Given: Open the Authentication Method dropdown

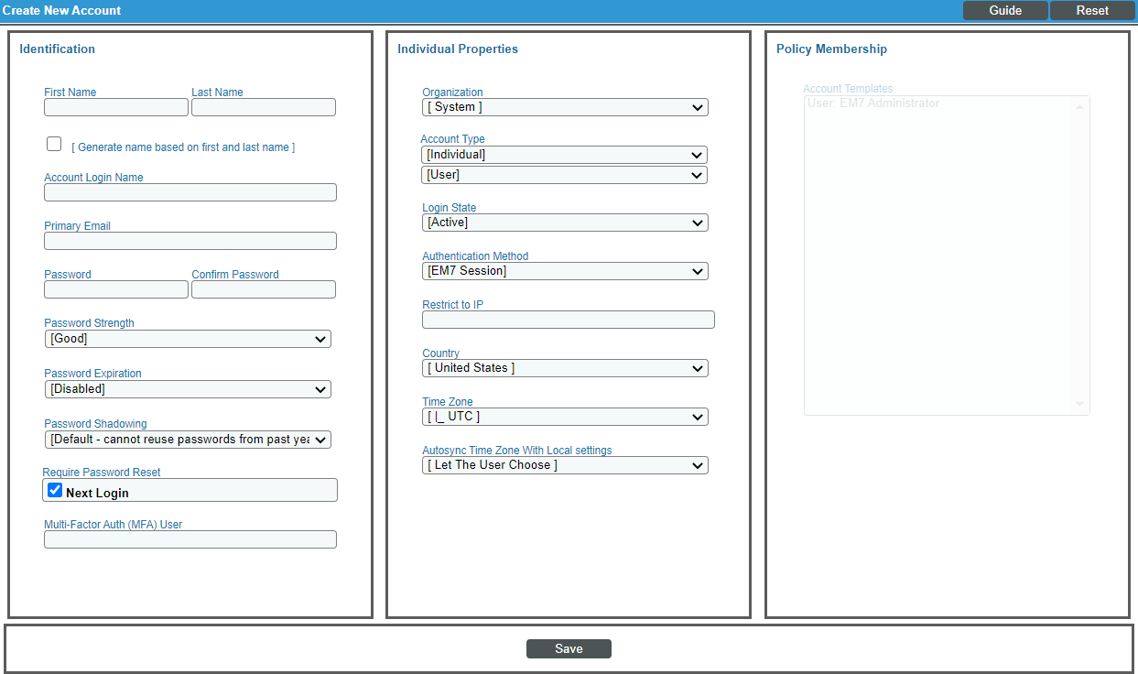Looking at the screenshot, I should tap(564, 271).
